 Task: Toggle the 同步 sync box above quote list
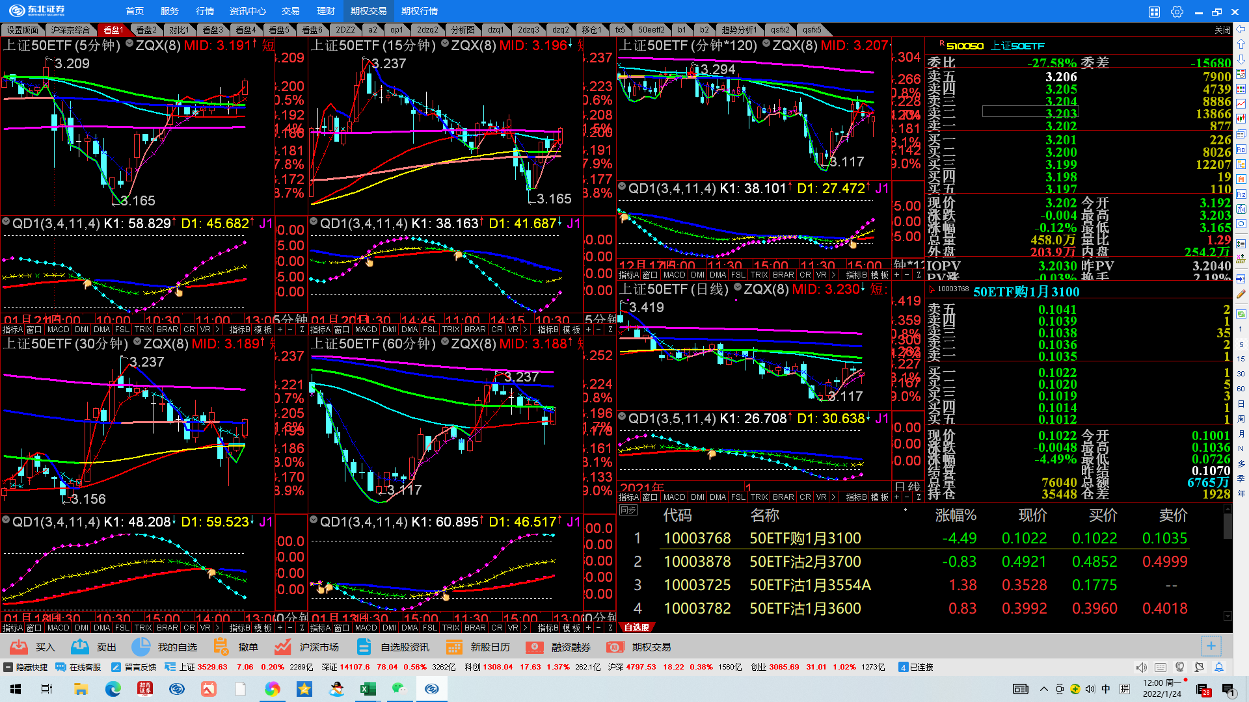[628, 510]
